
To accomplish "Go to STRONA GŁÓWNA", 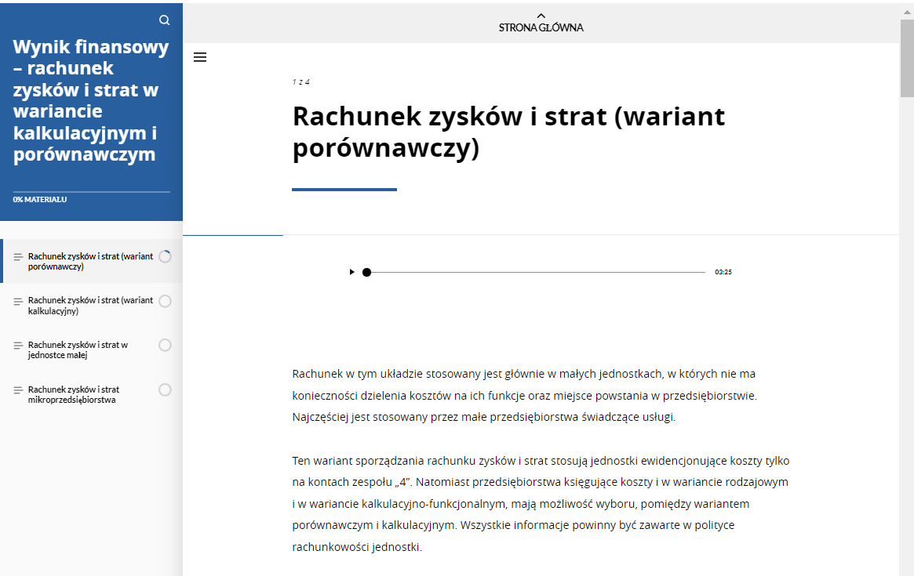I will pos(541,27).
